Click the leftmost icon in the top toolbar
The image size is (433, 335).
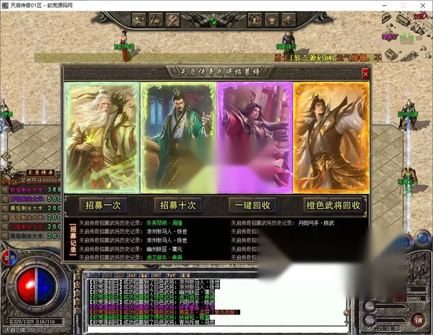pyautogui.click(x=139, y=19)
